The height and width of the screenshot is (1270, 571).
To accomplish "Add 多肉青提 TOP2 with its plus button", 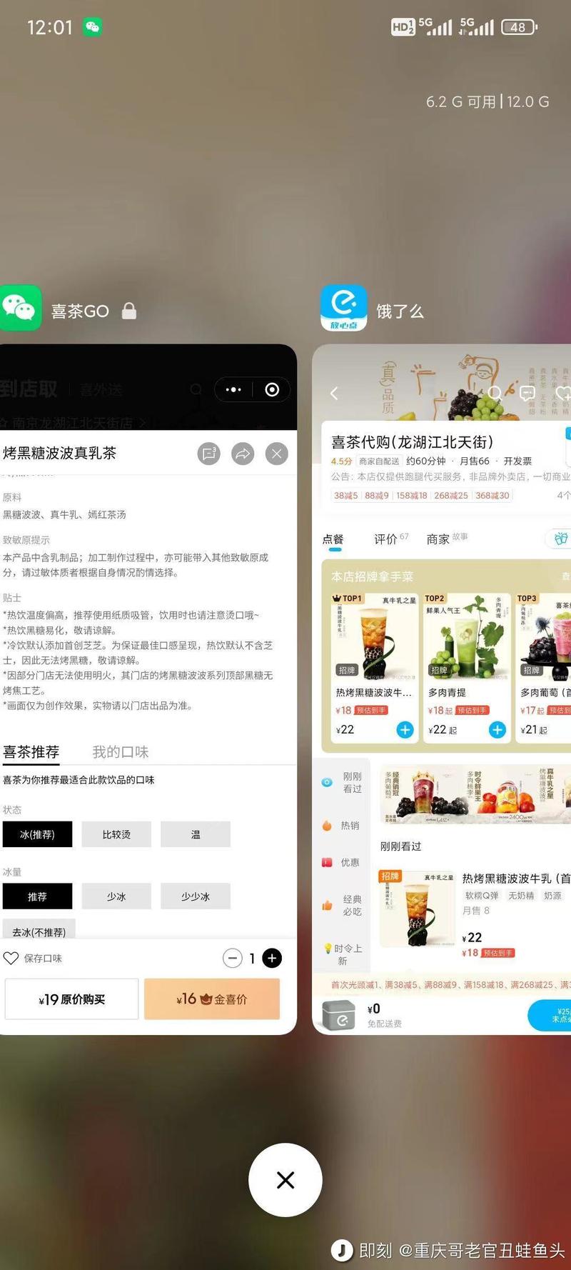I will pos(497,729).
